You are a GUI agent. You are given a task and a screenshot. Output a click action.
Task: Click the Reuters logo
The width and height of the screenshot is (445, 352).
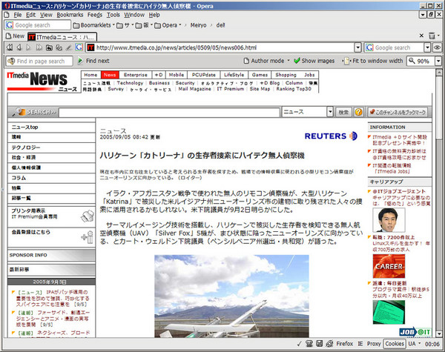(x=331, y=136)
